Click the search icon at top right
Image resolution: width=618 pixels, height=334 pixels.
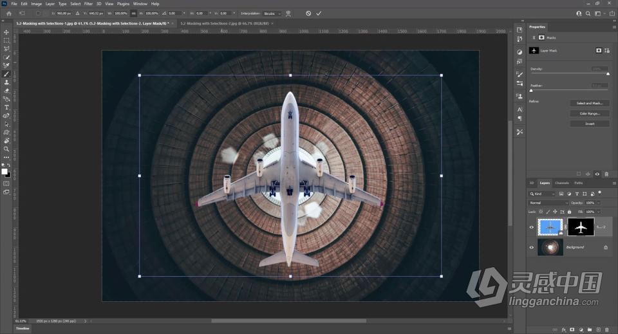(588, 14)
